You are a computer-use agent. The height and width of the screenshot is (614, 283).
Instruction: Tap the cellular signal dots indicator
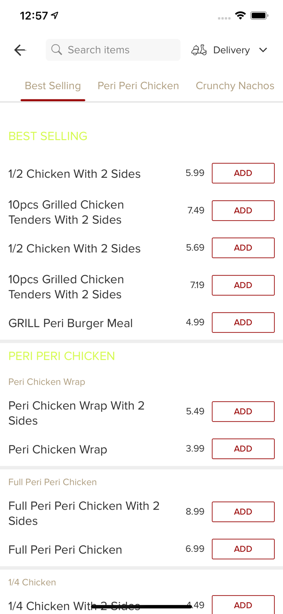224,18
